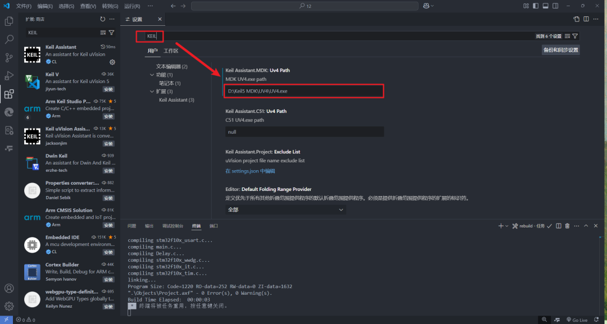The height and width of the screenshot is (324, 607).
Task: Open the 选择(S) menu
Action: (66, 6)
